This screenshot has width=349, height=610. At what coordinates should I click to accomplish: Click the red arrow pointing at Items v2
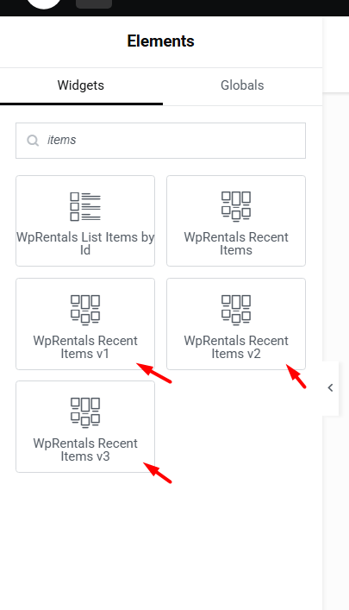pos(296,376)
